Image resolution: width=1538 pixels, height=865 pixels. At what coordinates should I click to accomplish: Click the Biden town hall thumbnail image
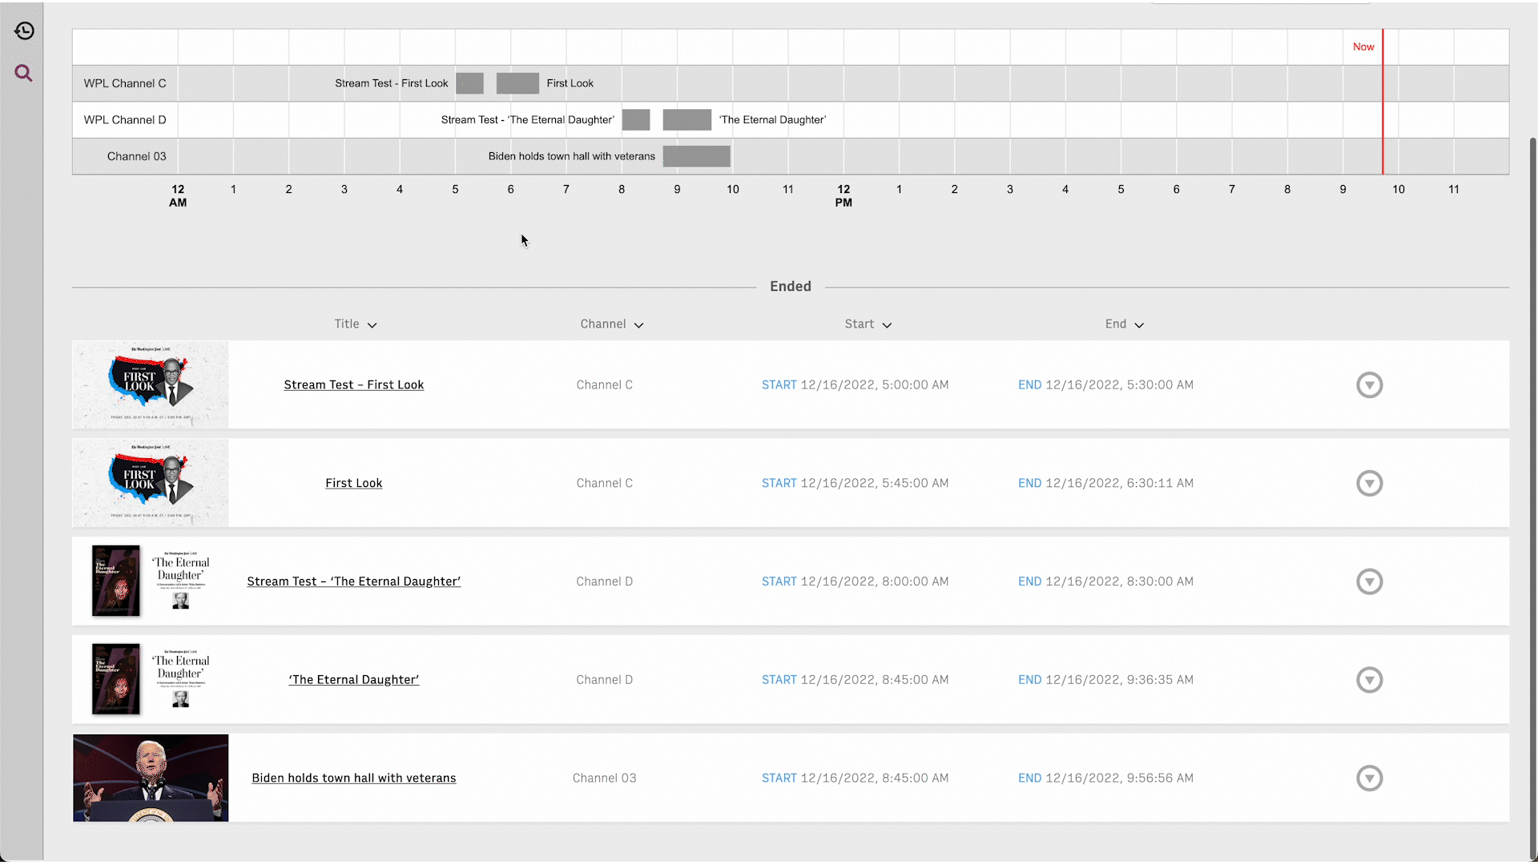point(151,778)
